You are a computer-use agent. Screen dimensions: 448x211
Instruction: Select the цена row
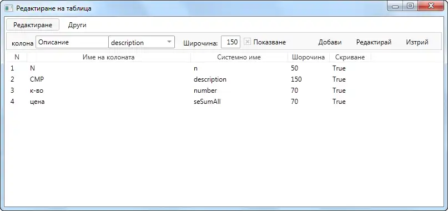coord(224,102)
